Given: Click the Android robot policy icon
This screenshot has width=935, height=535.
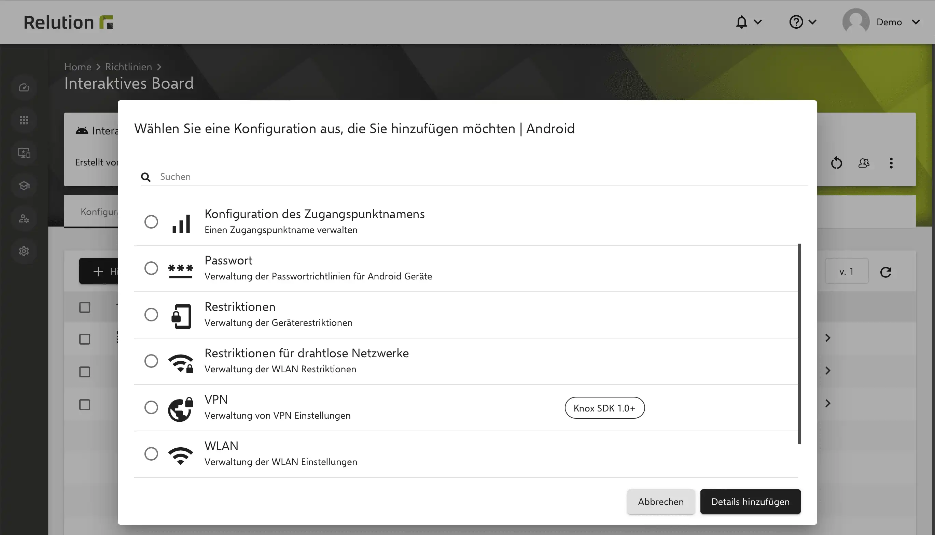Looking at the screenshot, I should pyautogui.click(x=82, y=130).
